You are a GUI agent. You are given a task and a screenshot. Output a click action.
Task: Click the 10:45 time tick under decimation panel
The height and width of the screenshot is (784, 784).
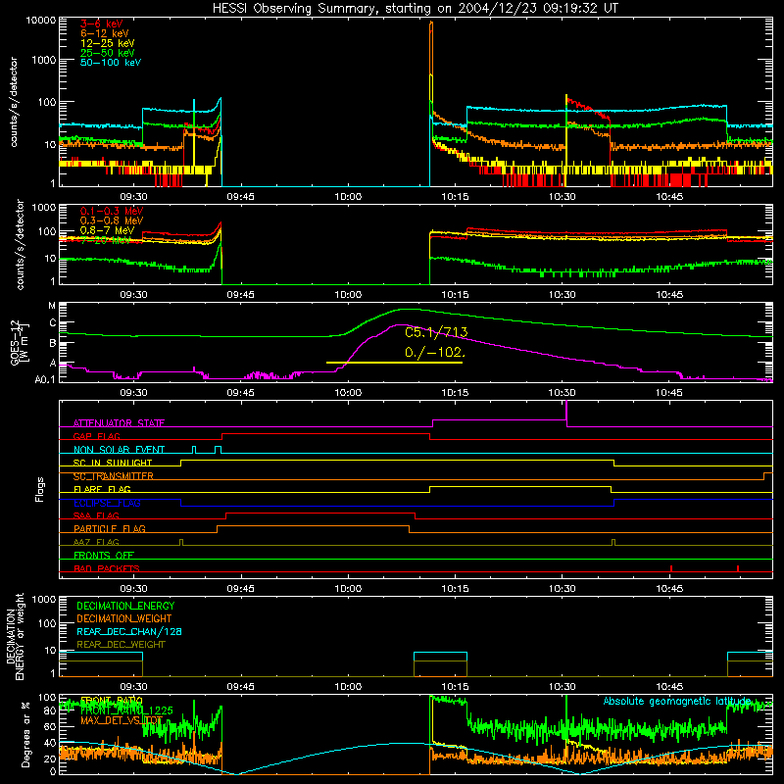(x=669, y=687)
